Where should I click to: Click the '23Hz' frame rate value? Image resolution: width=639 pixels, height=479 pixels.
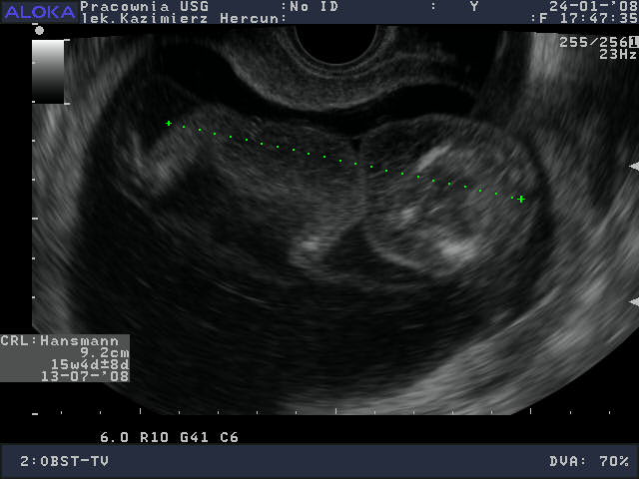point(618,54)
